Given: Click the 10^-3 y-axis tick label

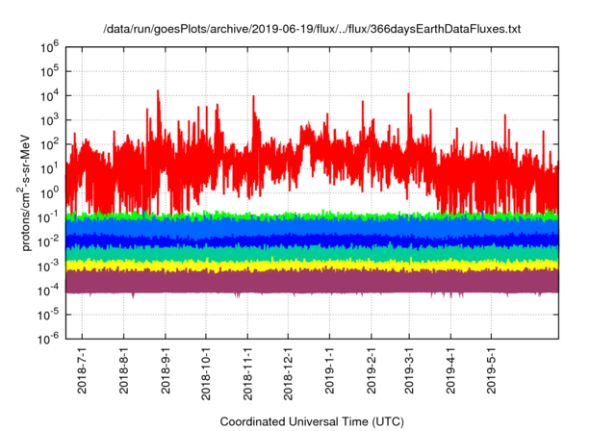Looking at the screenshot, I should click(x=48, y=266).
